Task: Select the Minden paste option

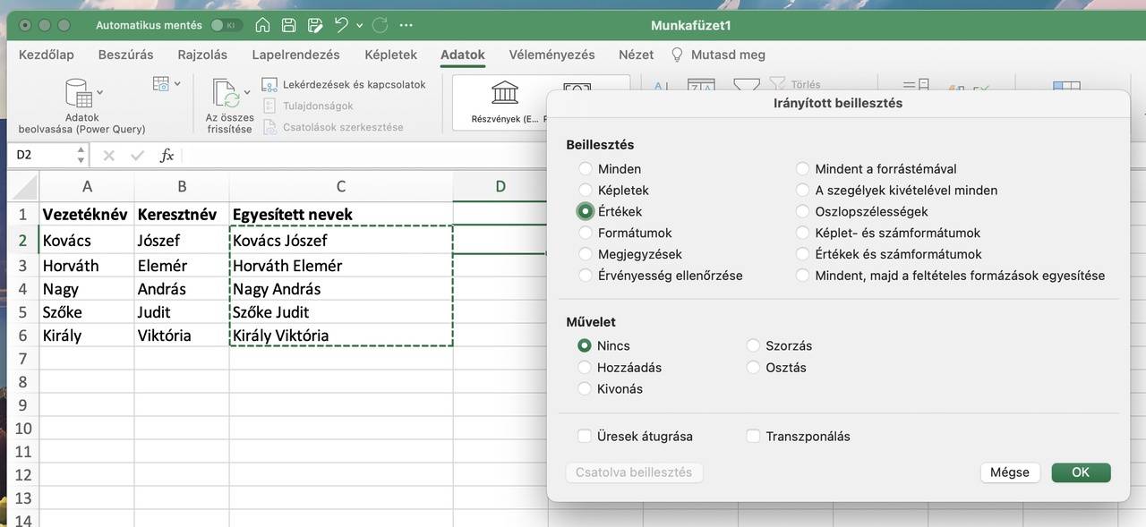Action: pyautogui.click(x=586, y=168)
